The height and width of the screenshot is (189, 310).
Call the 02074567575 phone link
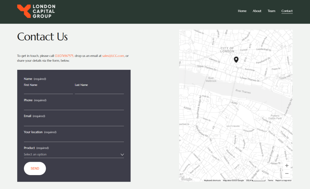[64, 56]
